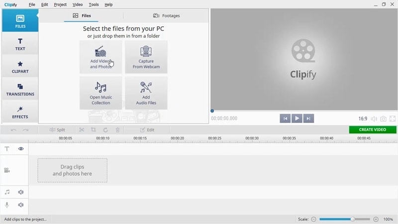Click the redo arrow icon
The image size is (398, 224).
click(25, 130)
